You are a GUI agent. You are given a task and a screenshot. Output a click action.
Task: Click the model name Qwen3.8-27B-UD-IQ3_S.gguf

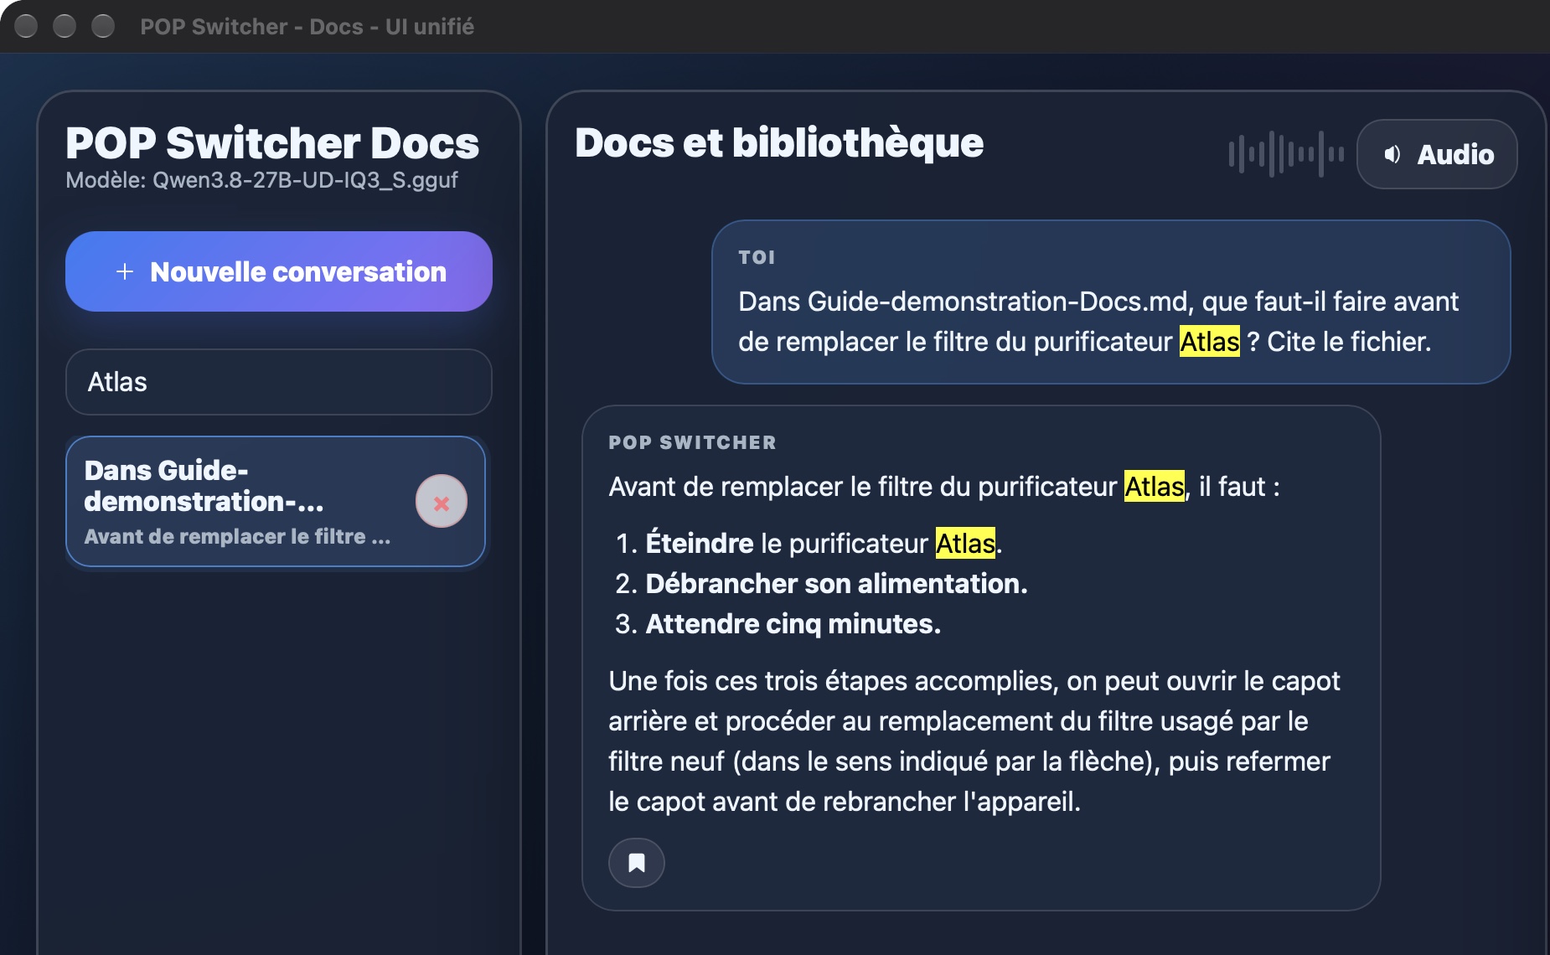coord(305,180)
